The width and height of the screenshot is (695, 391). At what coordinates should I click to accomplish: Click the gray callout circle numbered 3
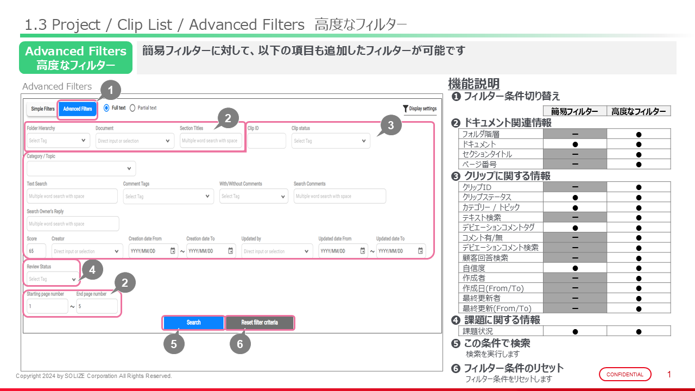[390, 125]
